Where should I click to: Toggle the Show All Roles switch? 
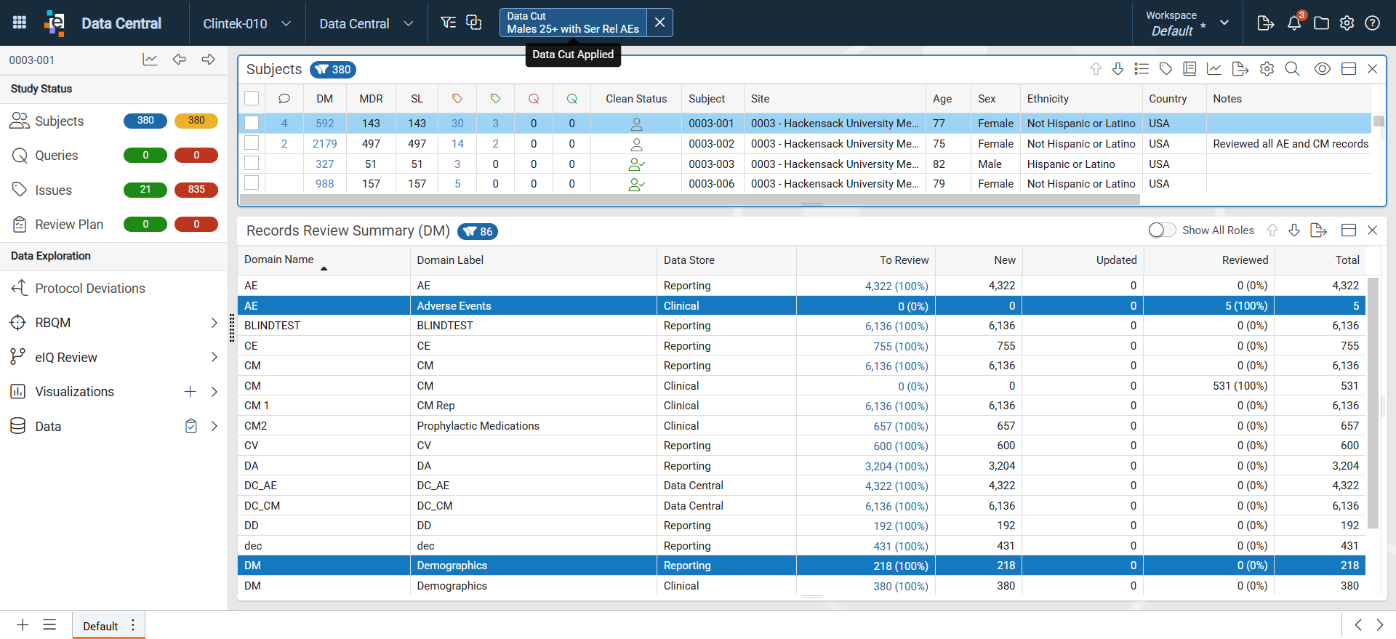(x=1162, y=230)
